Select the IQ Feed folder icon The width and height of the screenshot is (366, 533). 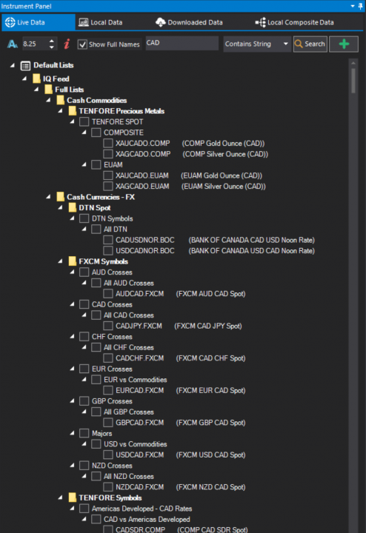click(36, 79)
